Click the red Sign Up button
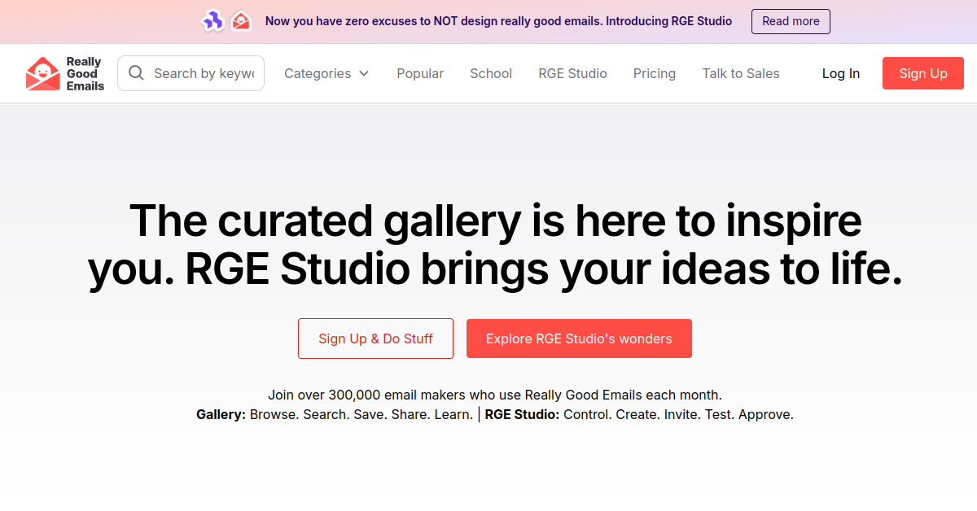The image size is (977, 511). pos(923,73)
